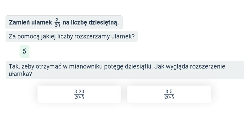
Task: Click the 3·5 numerator in the right option
Action: pos(169,91)
